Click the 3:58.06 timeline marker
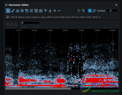 point(50,30)
